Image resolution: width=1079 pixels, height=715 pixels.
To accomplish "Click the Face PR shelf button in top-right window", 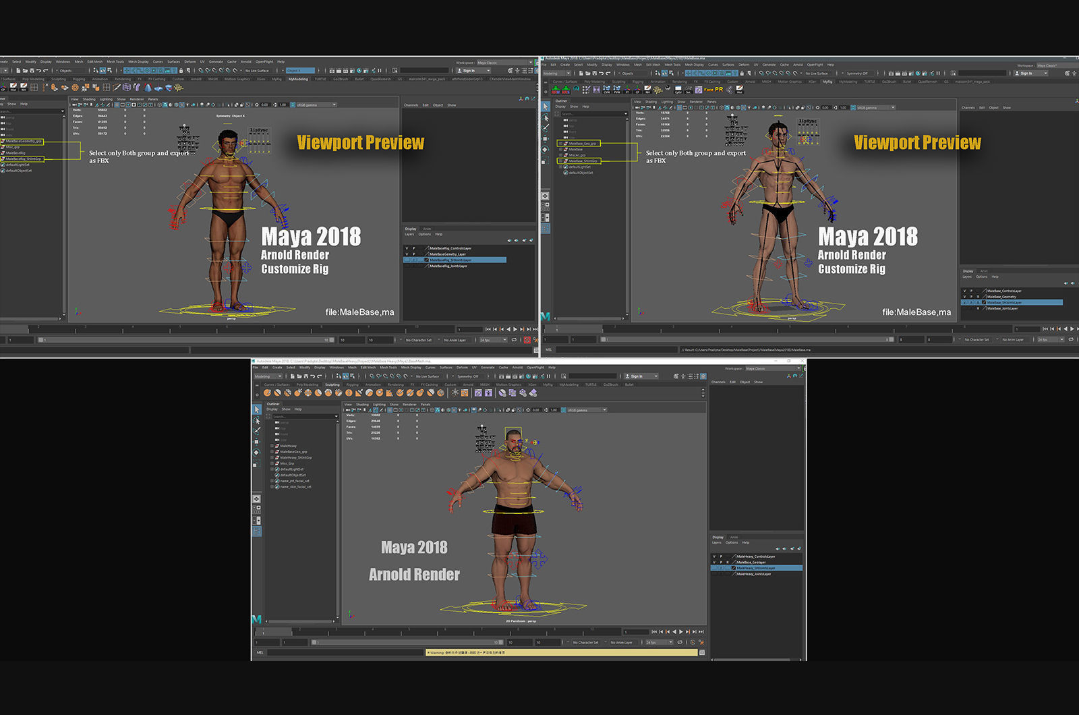I will (x=713, y=89).
